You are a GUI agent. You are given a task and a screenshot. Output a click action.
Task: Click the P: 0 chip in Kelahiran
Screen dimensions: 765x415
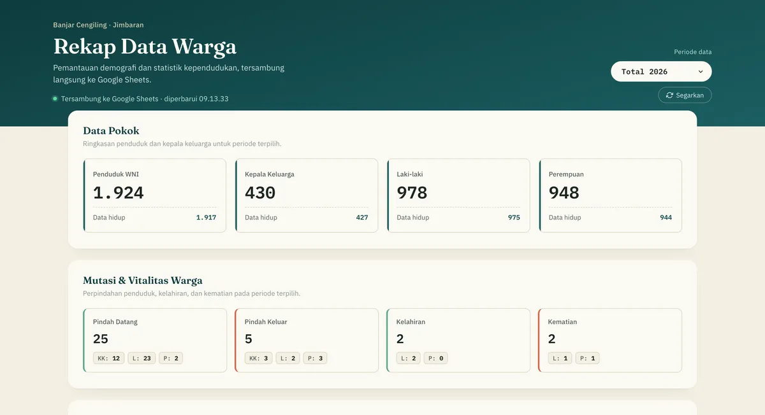point(436,358)
